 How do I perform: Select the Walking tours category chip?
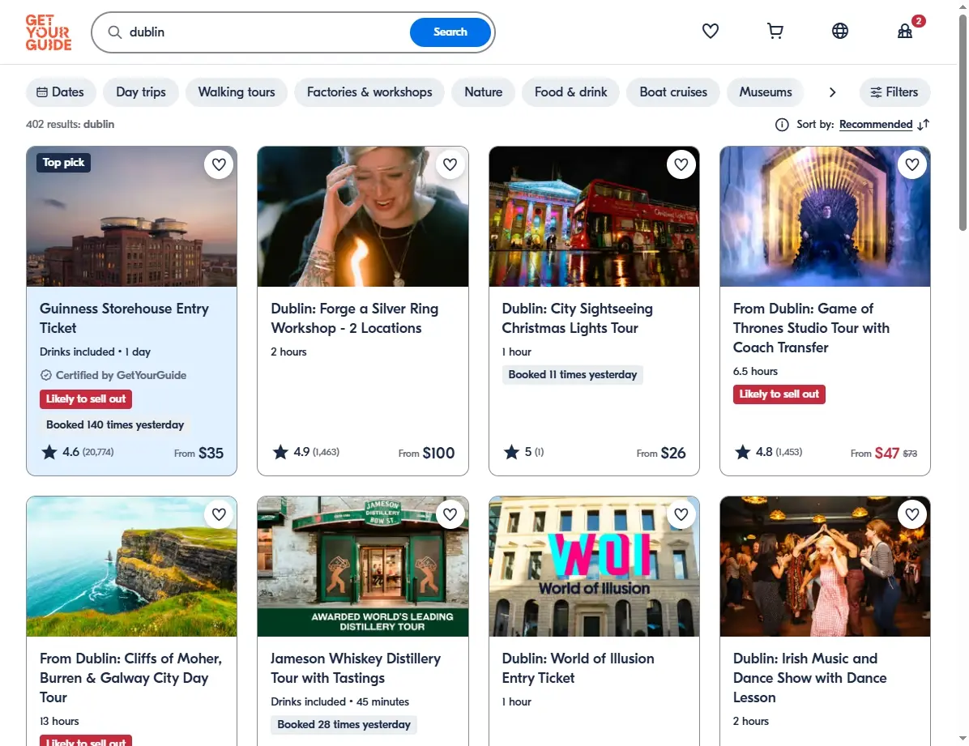(237, 92)
